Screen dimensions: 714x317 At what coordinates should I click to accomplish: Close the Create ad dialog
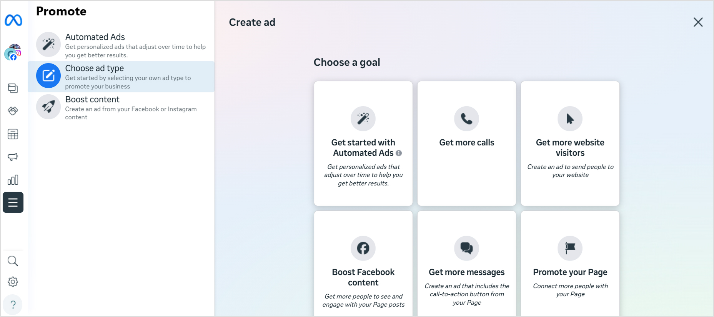pyautogui.click(x=698, y=22)
